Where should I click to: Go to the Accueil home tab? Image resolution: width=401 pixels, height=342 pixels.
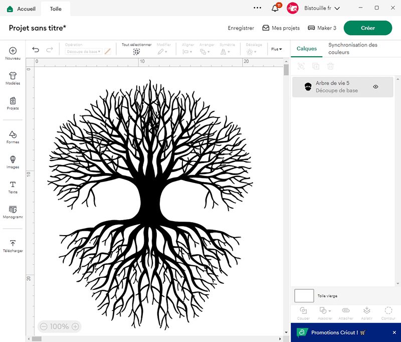coord(22,9)
